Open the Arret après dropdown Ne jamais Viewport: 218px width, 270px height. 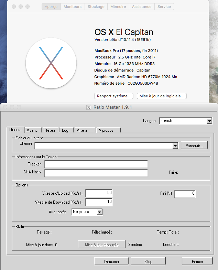[x=87, y=212]
